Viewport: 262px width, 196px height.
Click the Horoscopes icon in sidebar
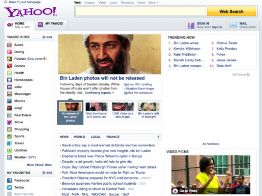click(x=10, y=80)
